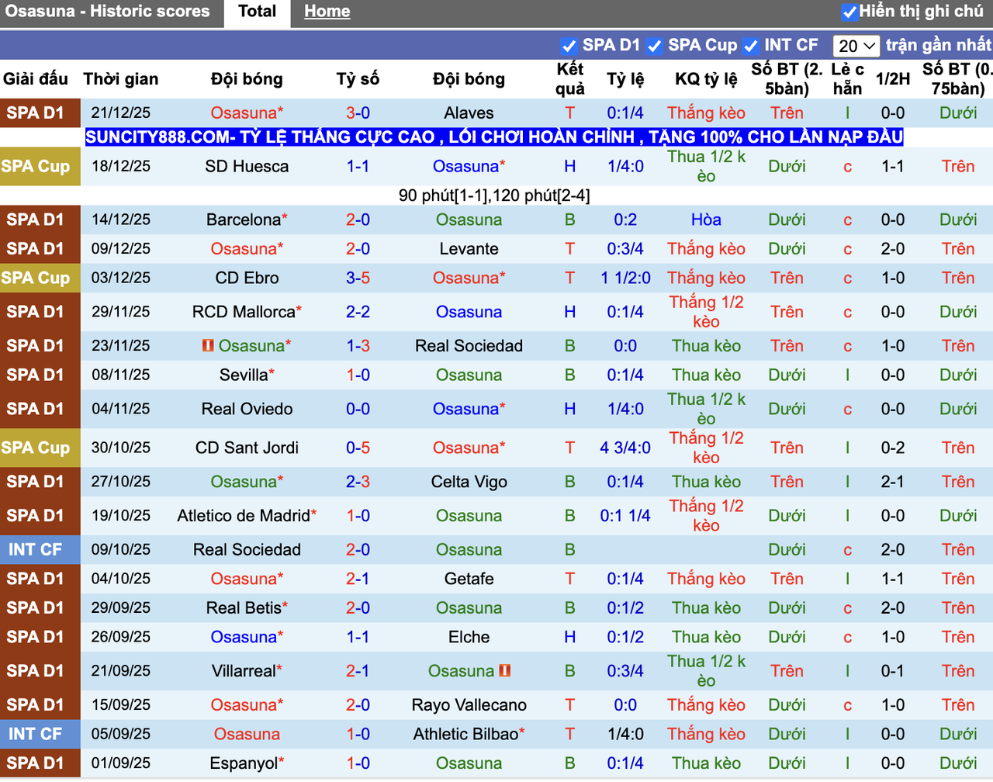Click the Hòa result for Barcelona match

tap(706, 220)
